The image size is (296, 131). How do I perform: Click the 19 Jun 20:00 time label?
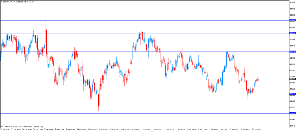click(191, 130)
